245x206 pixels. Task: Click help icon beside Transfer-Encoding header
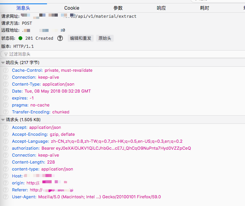point(6,112)
